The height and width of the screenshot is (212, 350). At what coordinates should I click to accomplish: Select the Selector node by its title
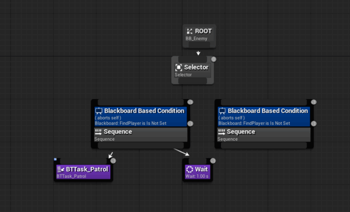[196, 67]
